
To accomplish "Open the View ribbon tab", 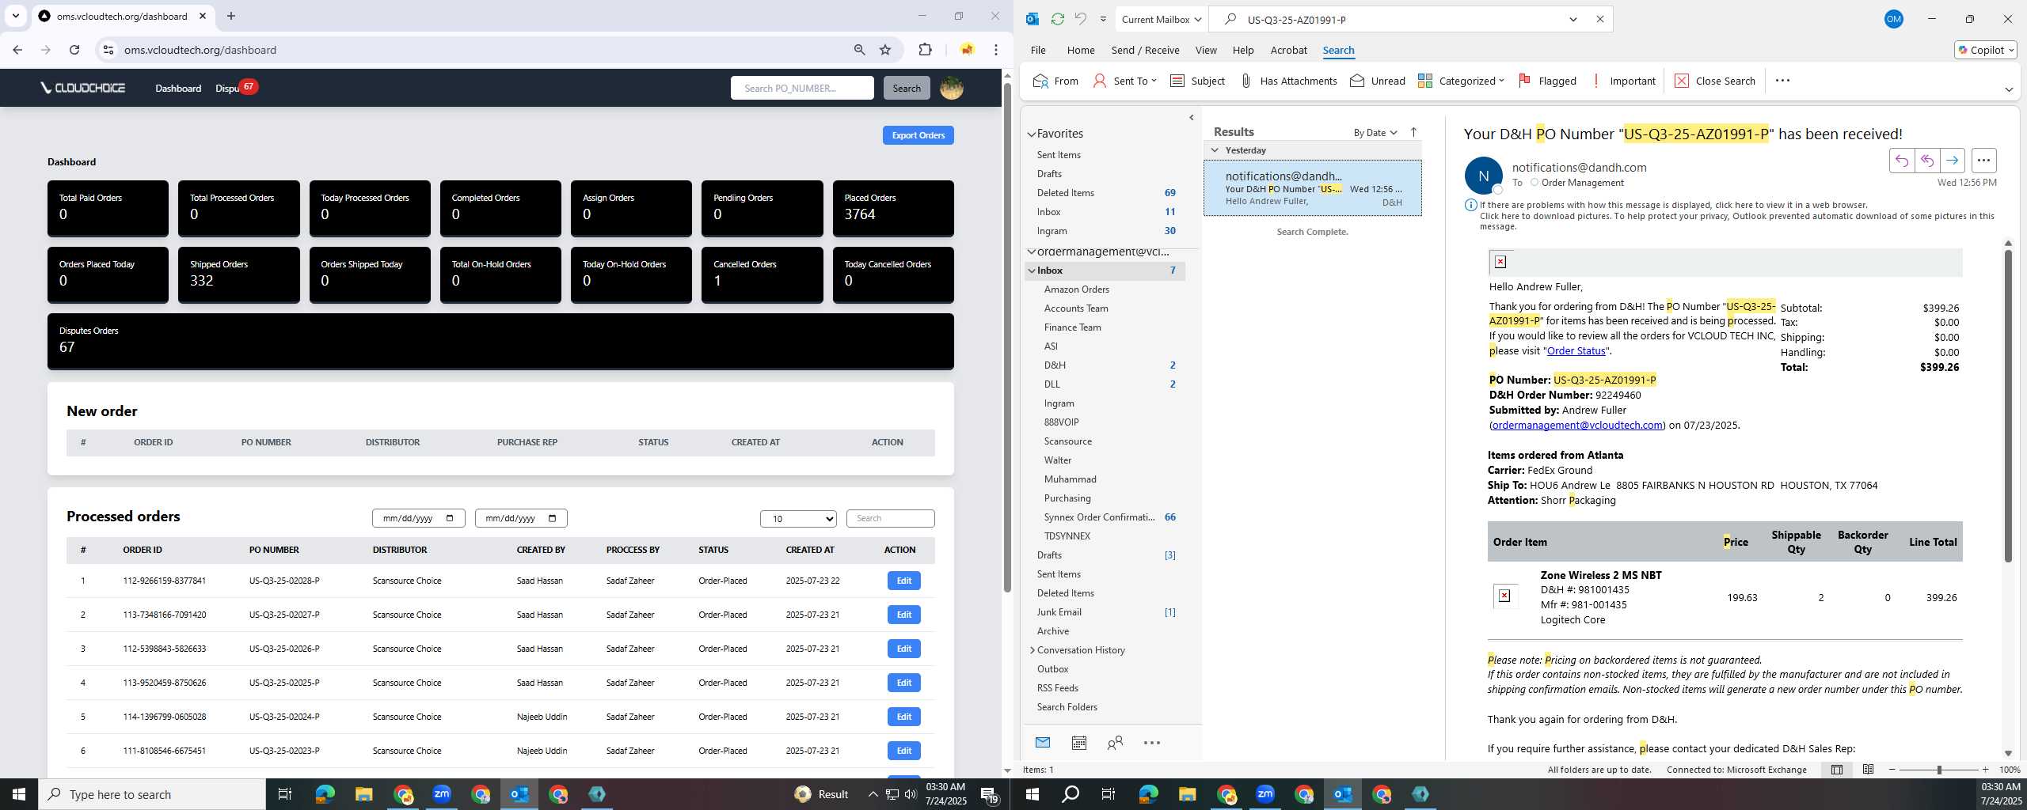I will pyautogui.click(x=1206, y=50).
